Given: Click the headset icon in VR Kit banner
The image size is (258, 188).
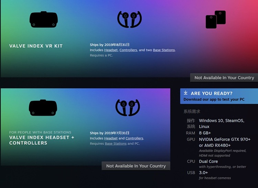Looking at the screenshot, I should pyautogui.click(x=44, y=19).
